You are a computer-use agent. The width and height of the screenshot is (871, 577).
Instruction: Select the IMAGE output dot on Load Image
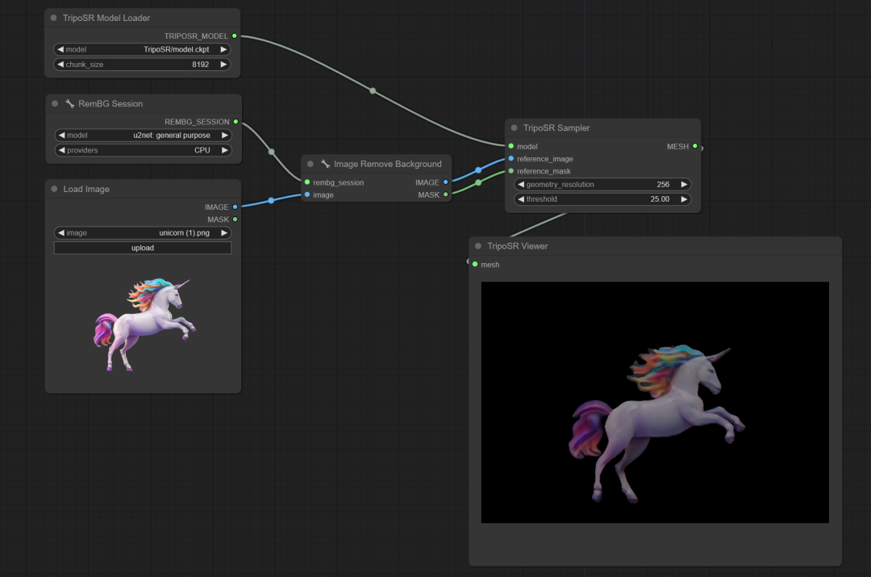pos(235,207)
